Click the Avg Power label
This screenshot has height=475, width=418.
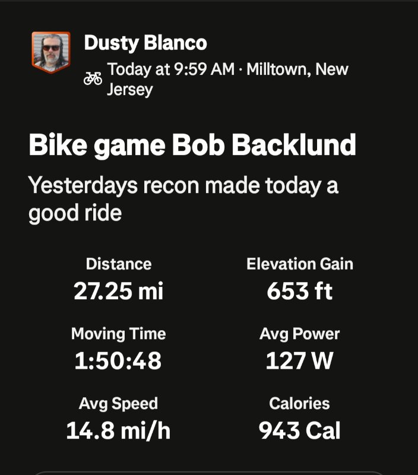click(299, 334)
